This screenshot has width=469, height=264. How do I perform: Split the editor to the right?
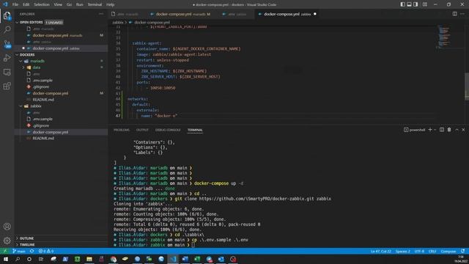click(454, 14)
